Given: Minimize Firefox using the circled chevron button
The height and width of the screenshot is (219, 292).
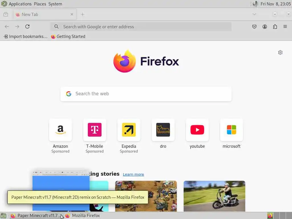Looking at the screenshot, I should (275, 14).
